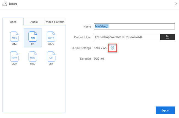Close the Export dialog
179x118 pixels.
click(176, 4)
